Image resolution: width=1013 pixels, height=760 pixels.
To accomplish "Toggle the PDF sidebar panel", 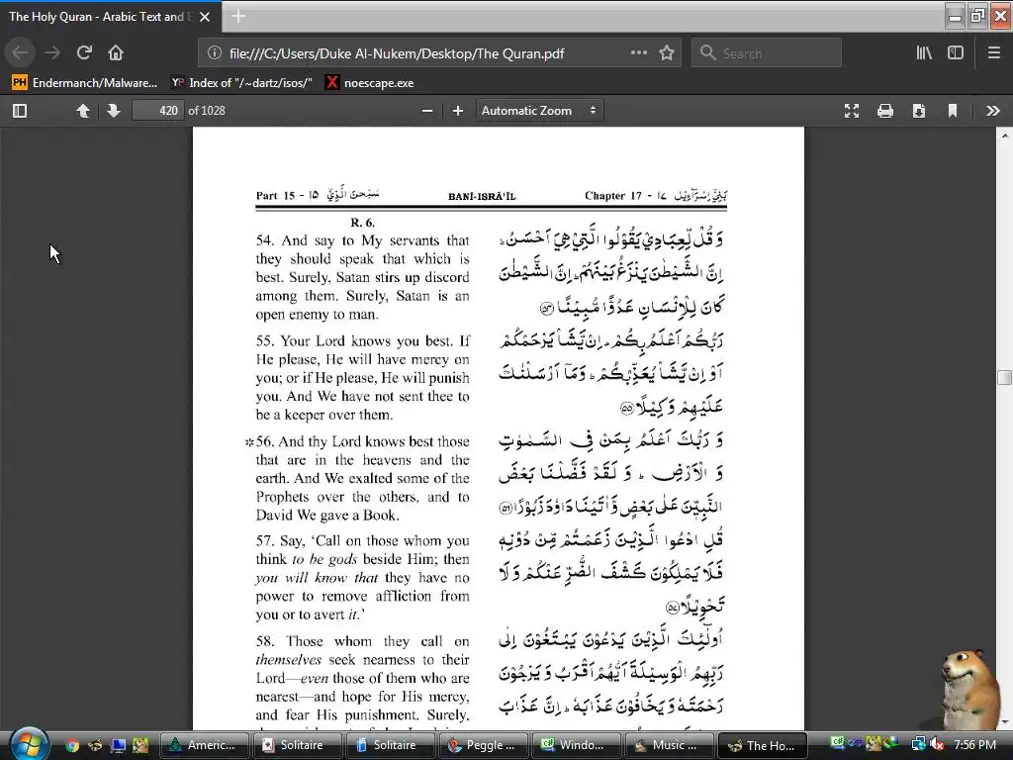I will click(x=20, y=111).
